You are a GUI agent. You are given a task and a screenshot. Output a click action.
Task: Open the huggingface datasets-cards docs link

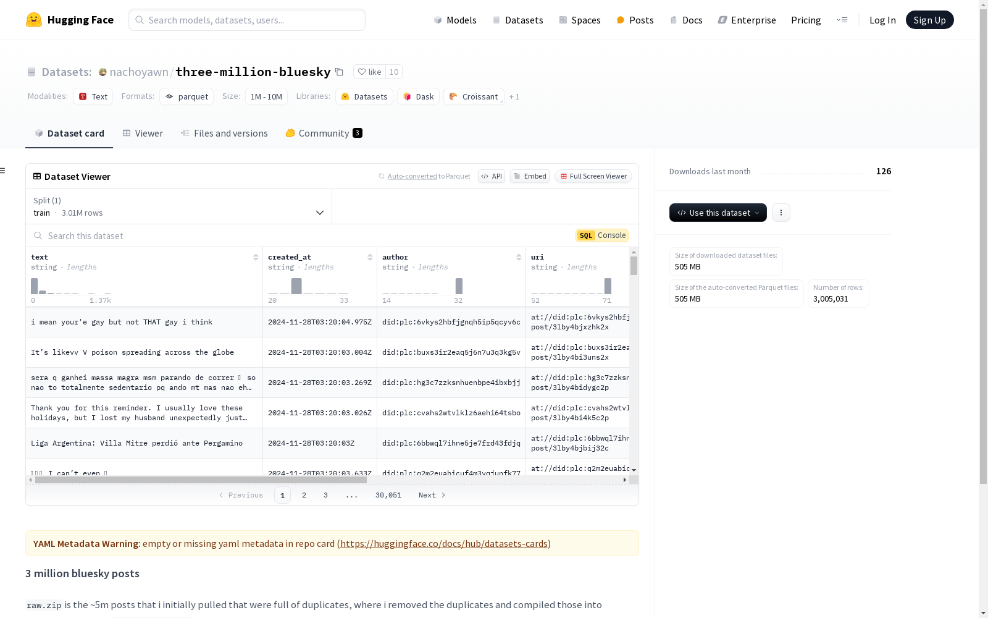click(x=444, y=544)
